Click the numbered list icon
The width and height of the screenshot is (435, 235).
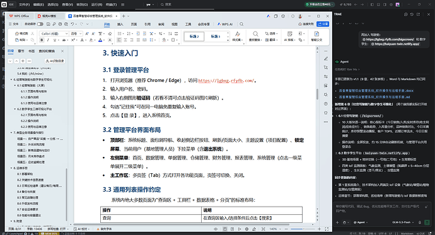(129, 33)
